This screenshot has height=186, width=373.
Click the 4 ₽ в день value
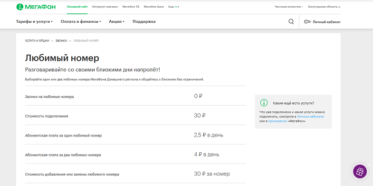click(x=207, y=155)
